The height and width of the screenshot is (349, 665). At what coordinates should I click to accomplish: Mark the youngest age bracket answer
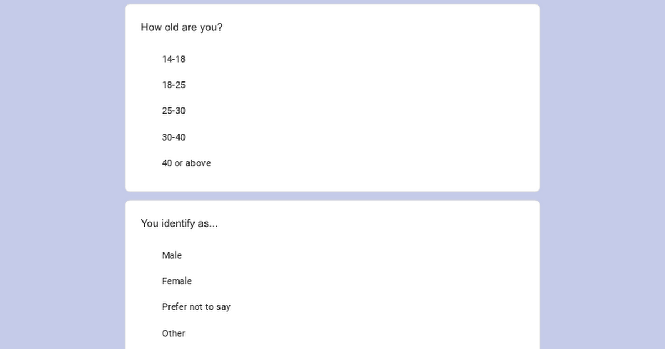point(173,59)
